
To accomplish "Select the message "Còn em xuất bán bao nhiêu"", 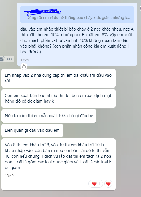I will click(x=58, y=98).
